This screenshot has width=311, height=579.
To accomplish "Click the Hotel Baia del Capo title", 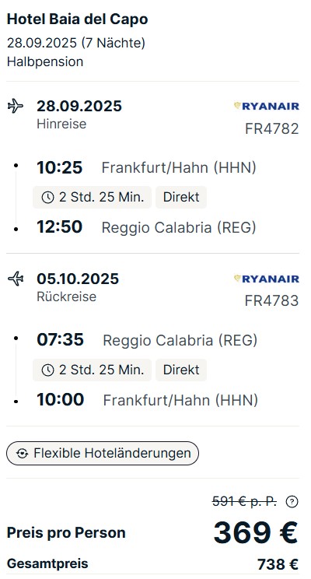I will 78,19.
